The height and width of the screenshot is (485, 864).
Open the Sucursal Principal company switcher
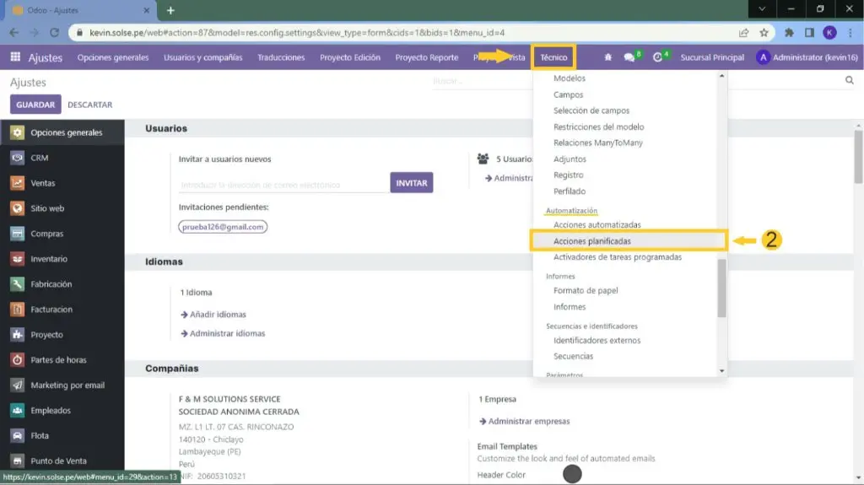click(x=712, y=57)
